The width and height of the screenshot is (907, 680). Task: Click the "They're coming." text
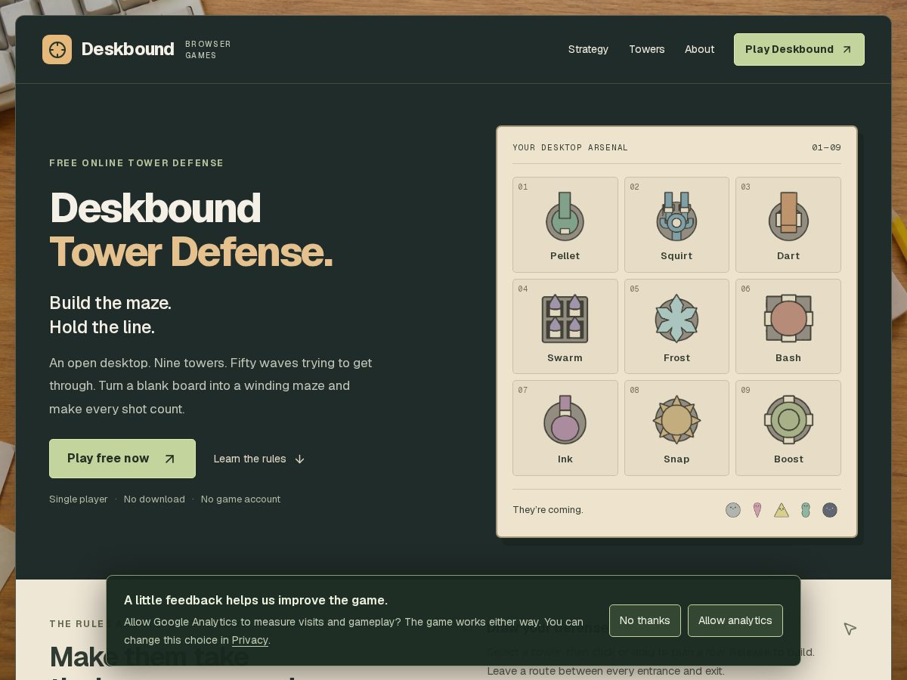[x=548, y=510]
